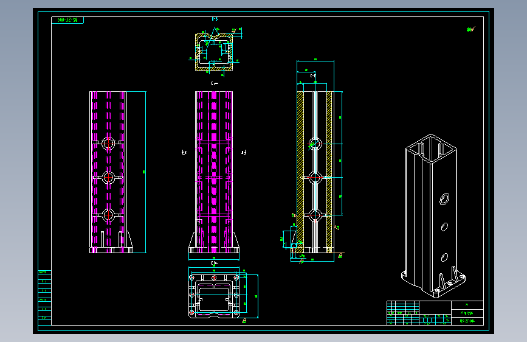
Task: Click the left B section marker beside front view
Action: (184, 153)
